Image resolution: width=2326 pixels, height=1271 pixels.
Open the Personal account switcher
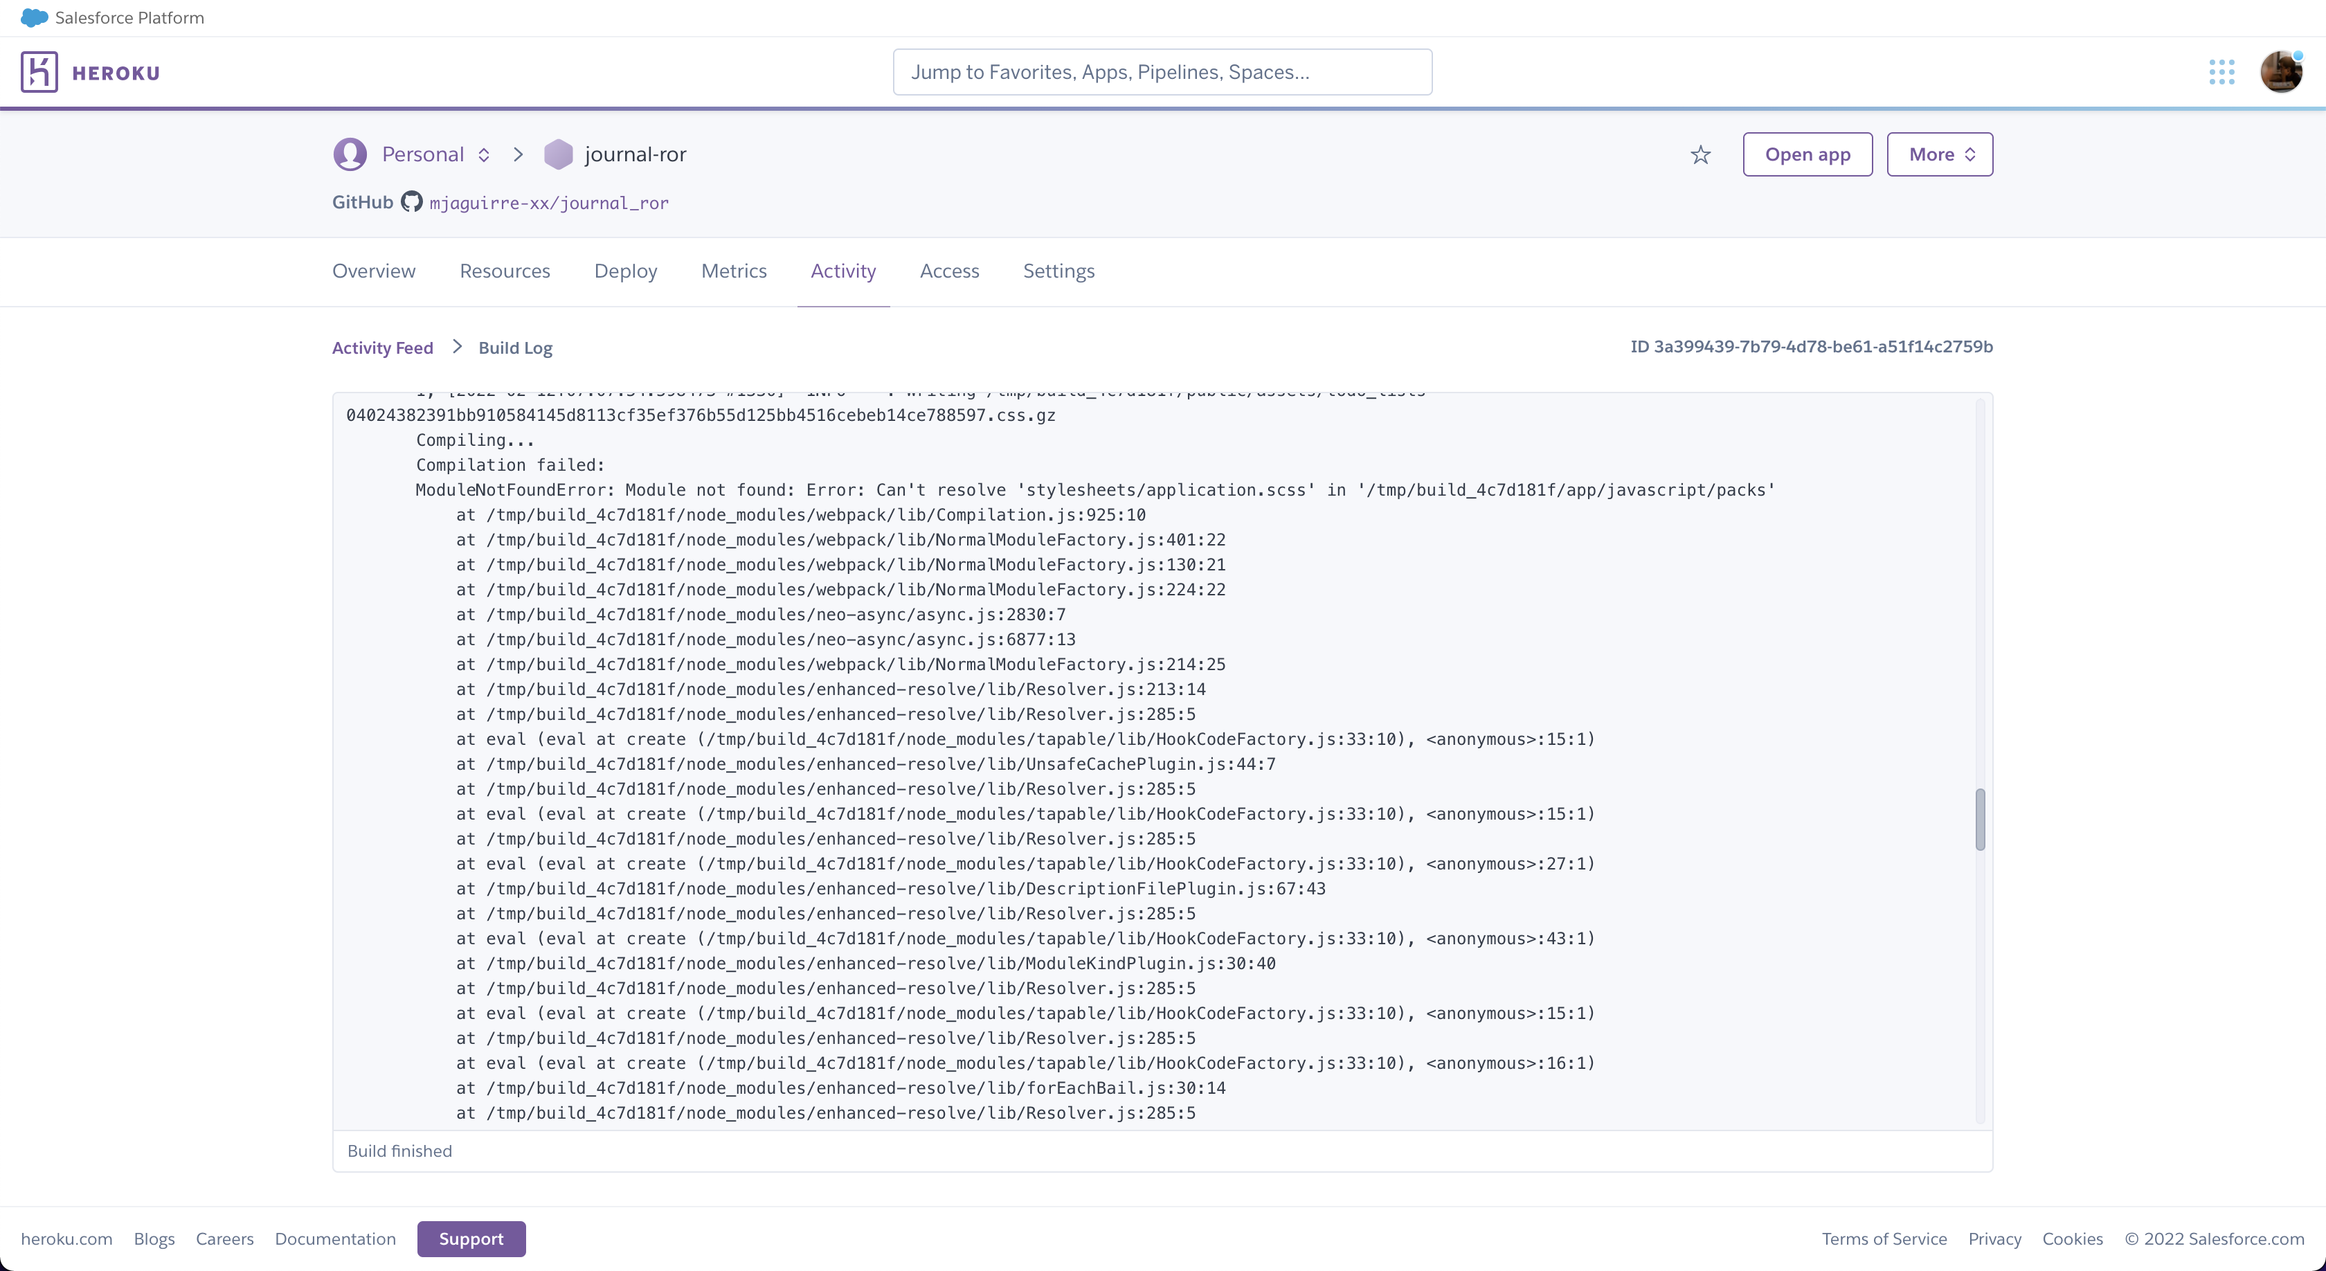point(484,154)
